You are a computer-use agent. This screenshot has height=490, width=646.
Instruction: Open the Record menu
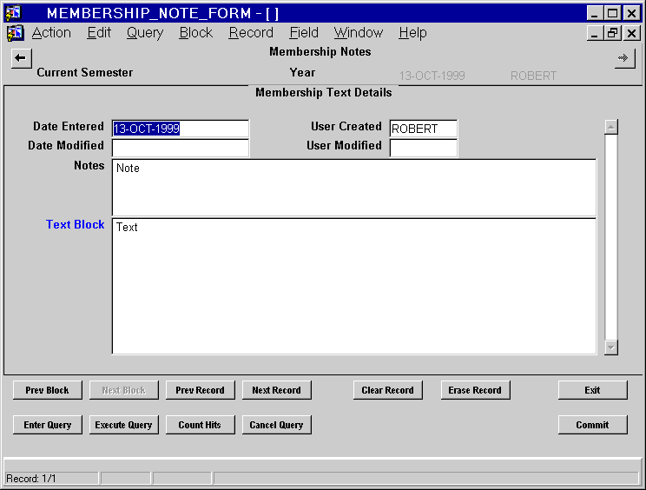coord(251,32)
